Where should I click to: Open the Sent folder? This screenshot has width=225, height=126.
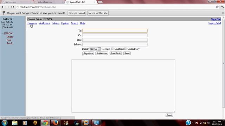9,40
